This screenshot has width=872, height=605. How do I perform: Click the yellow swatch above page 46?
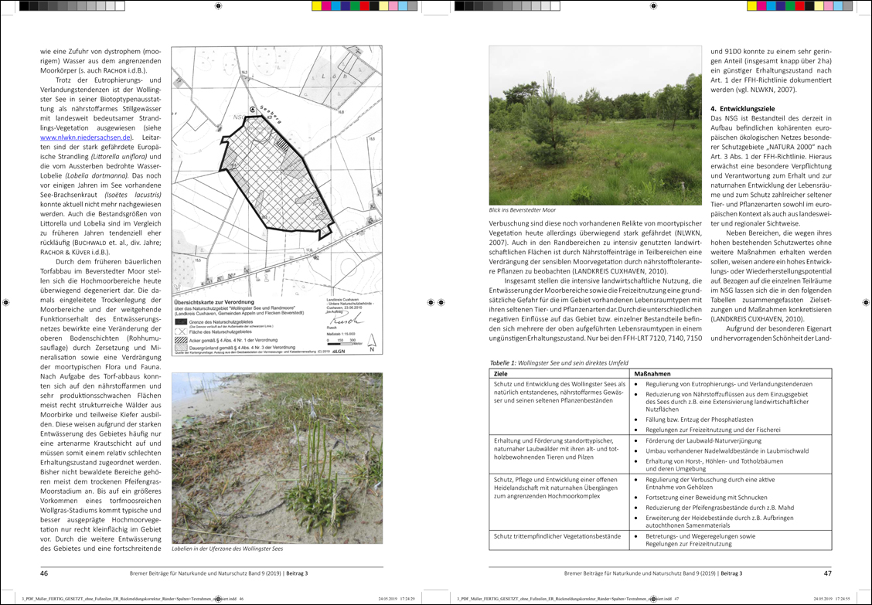[316, 6]
